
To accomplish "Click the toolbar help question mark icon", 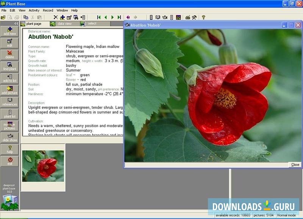I will tap(203, 17).
